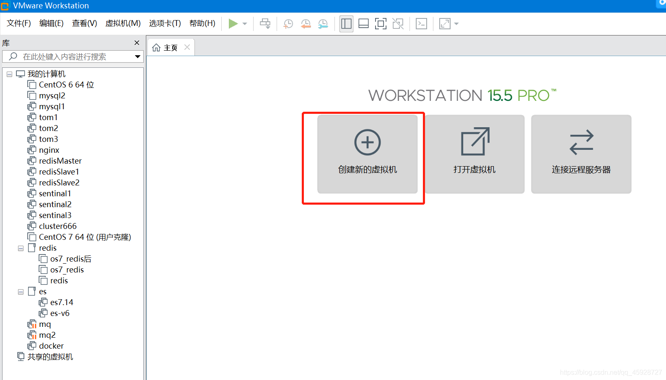The width and height of the screenshot is (666, 380).
Task: Enter full screen mode icon
Action: (381, 24)
